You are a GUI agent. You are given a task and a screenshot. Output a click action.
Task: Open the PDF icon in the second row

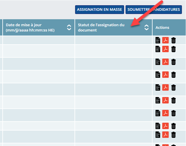[165, 49]
